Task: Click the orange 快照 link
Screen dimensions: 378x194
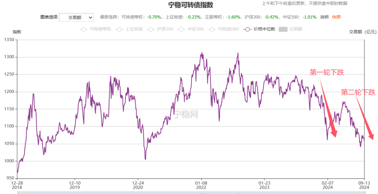Action: [336, 17]
